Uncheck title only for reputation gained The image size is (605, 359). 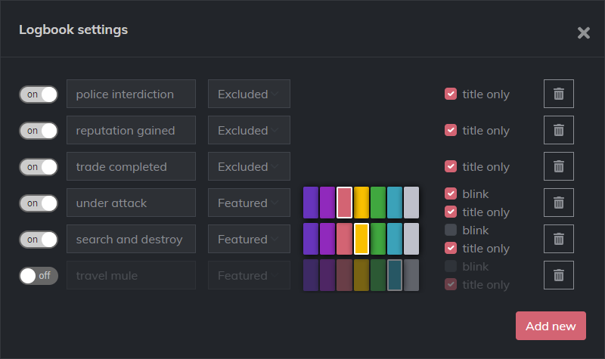451,130
